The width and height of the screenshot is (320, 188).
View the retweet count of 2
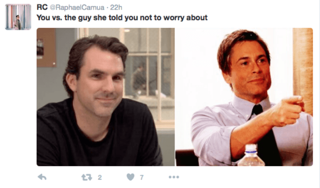tap(100, 177)
